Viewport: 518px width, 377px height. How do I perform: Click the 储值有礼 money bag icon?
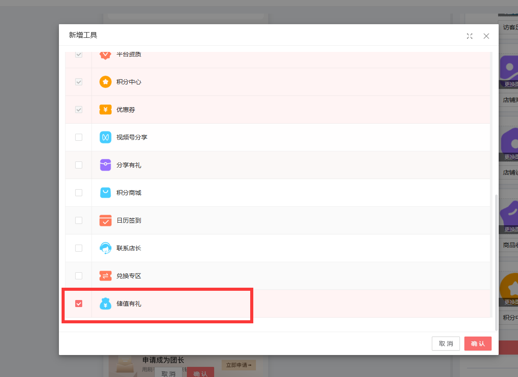106,304
